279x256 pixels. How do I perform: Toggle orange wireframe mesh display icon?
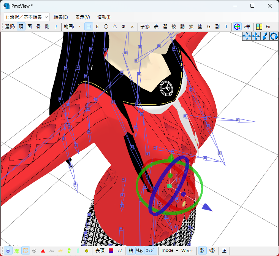tap(25, 251)
